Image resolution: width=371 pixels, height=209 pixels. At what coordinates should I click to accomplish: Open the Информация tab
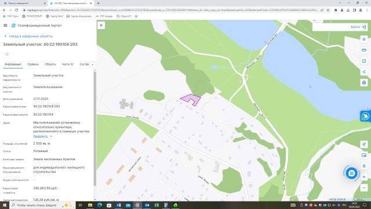pos(13,64)
